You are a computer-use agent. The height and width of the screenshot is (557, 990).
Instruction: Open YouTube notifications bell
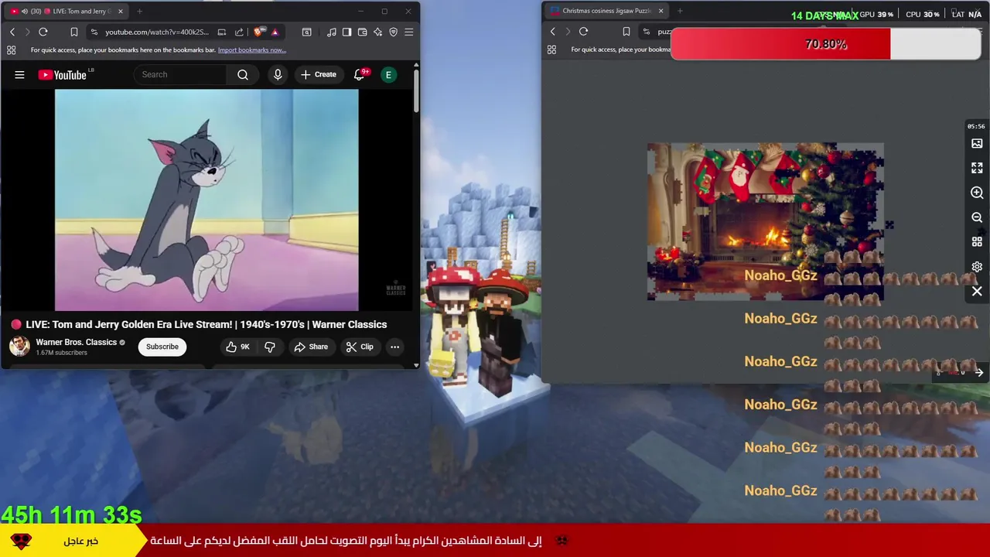[x=360, y=74]
